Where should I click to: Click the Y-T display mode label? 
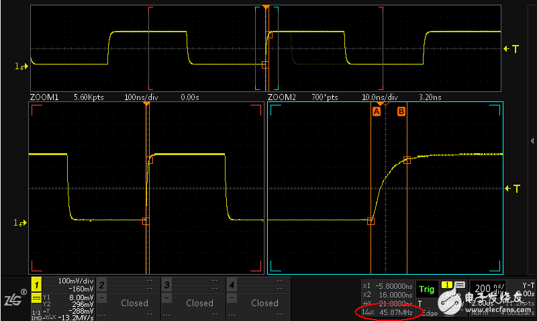528,285
